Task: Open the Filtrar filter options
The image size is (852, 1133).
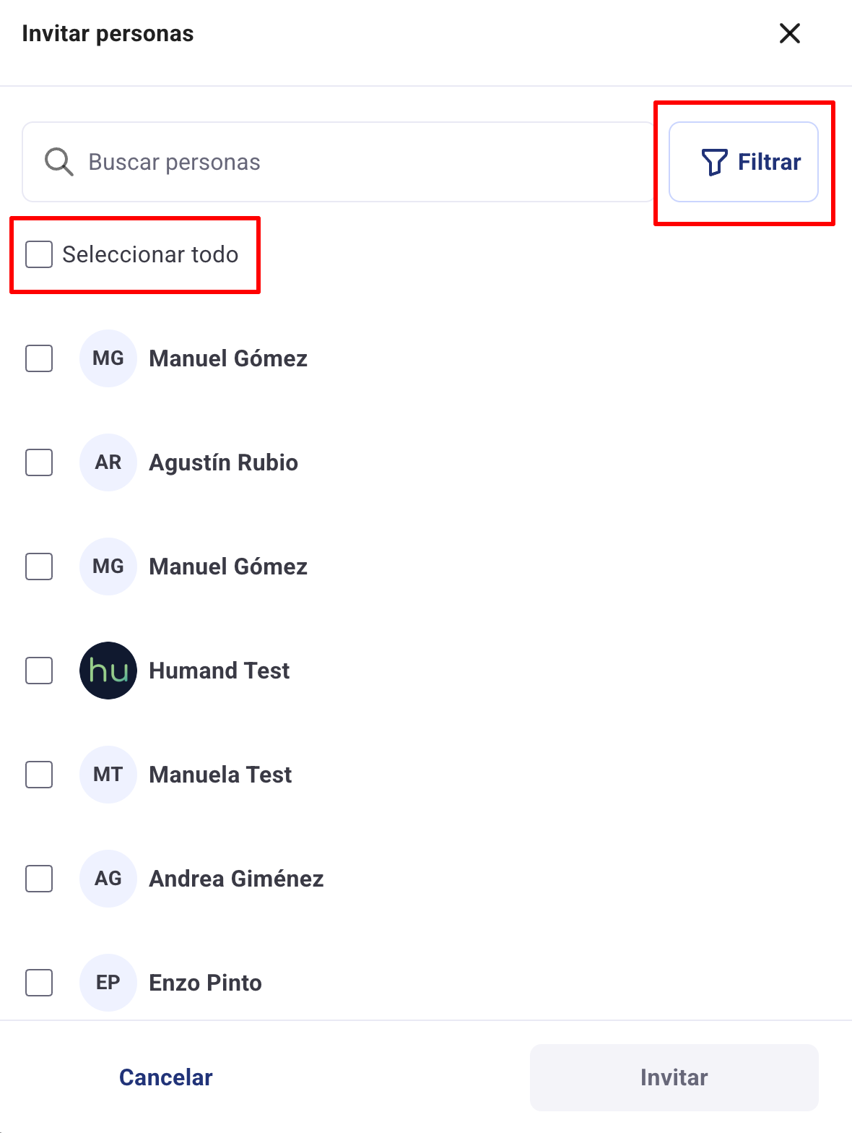Action: 743,162
